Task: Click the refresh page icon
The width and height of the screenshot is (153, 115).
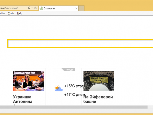Action: 35,8
